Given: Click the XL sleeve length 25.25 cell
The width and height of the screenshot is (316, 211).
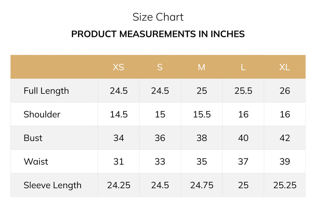Looking at the screenshot, I should click(285, 185).
